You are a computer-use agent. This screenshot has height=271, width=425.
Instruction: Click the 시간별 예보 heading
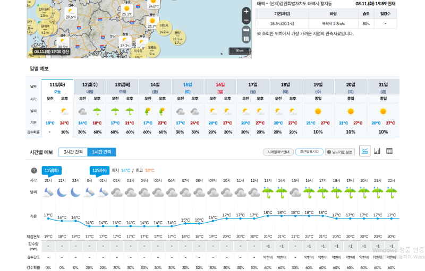pyautogui.click(x=41, y=152)
